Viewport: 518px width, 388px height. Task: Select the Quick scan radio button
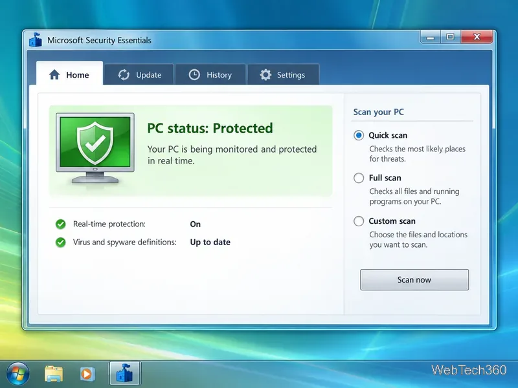click(x=359, y=135)
